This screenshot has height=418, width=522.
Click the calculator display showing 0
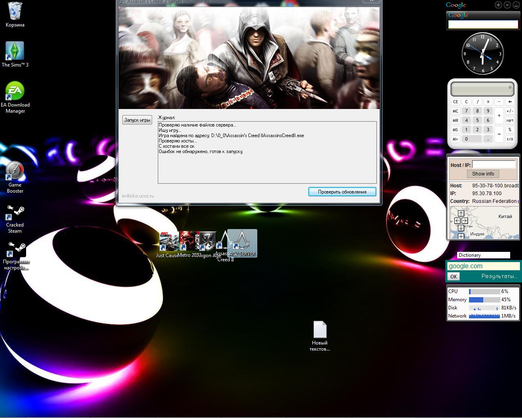pos(482,89)
